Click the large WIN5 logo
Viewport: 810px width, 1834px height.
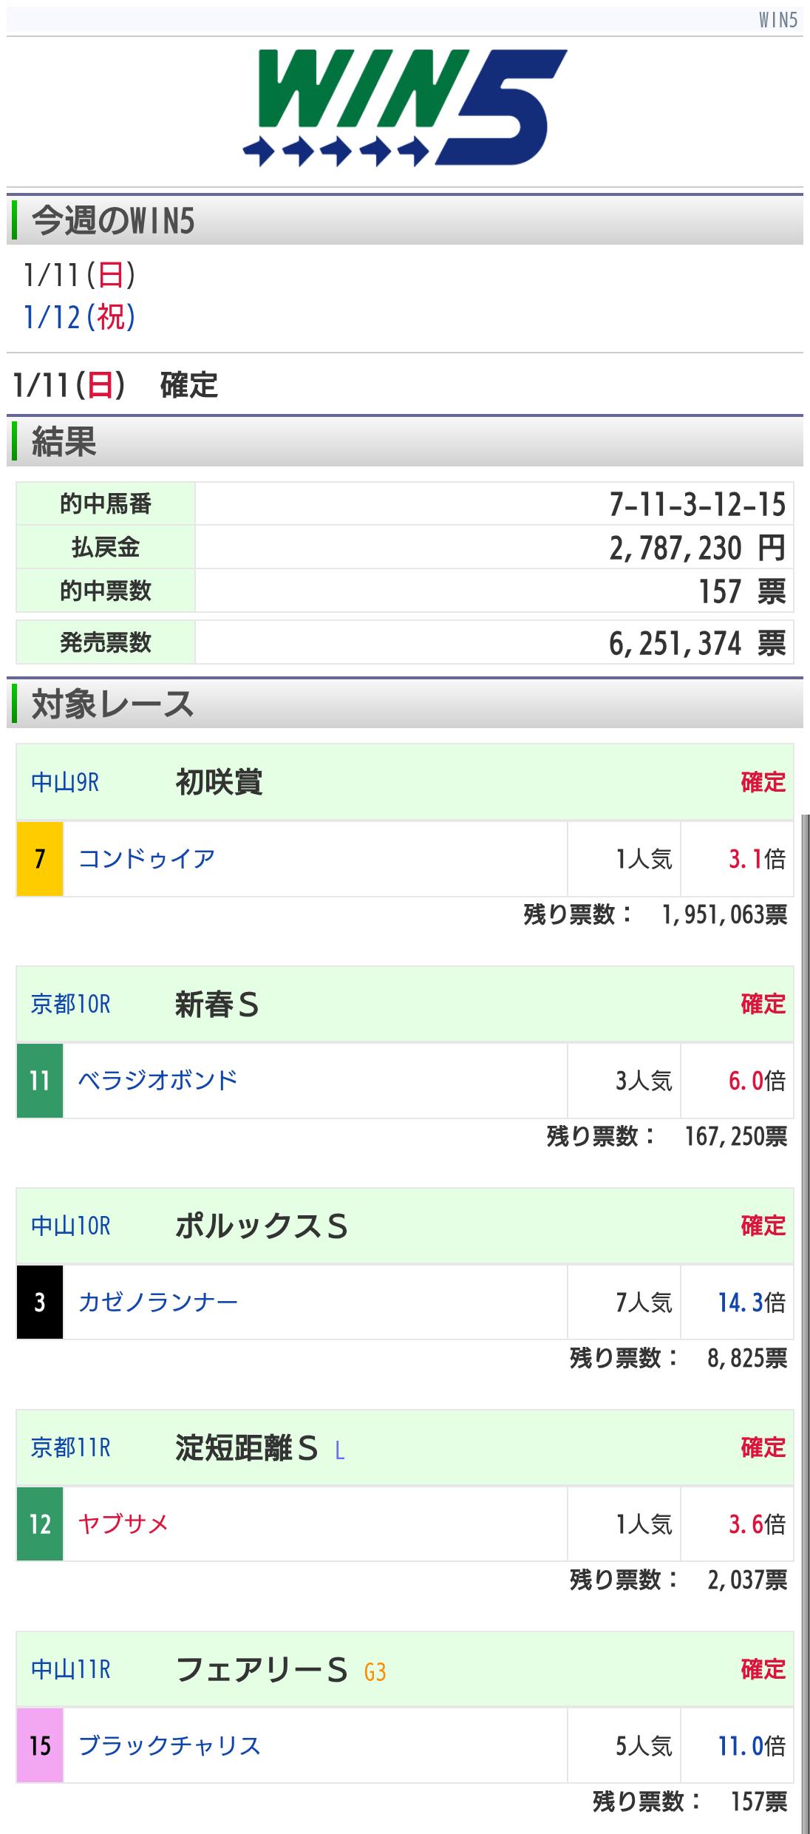point(405,108)
